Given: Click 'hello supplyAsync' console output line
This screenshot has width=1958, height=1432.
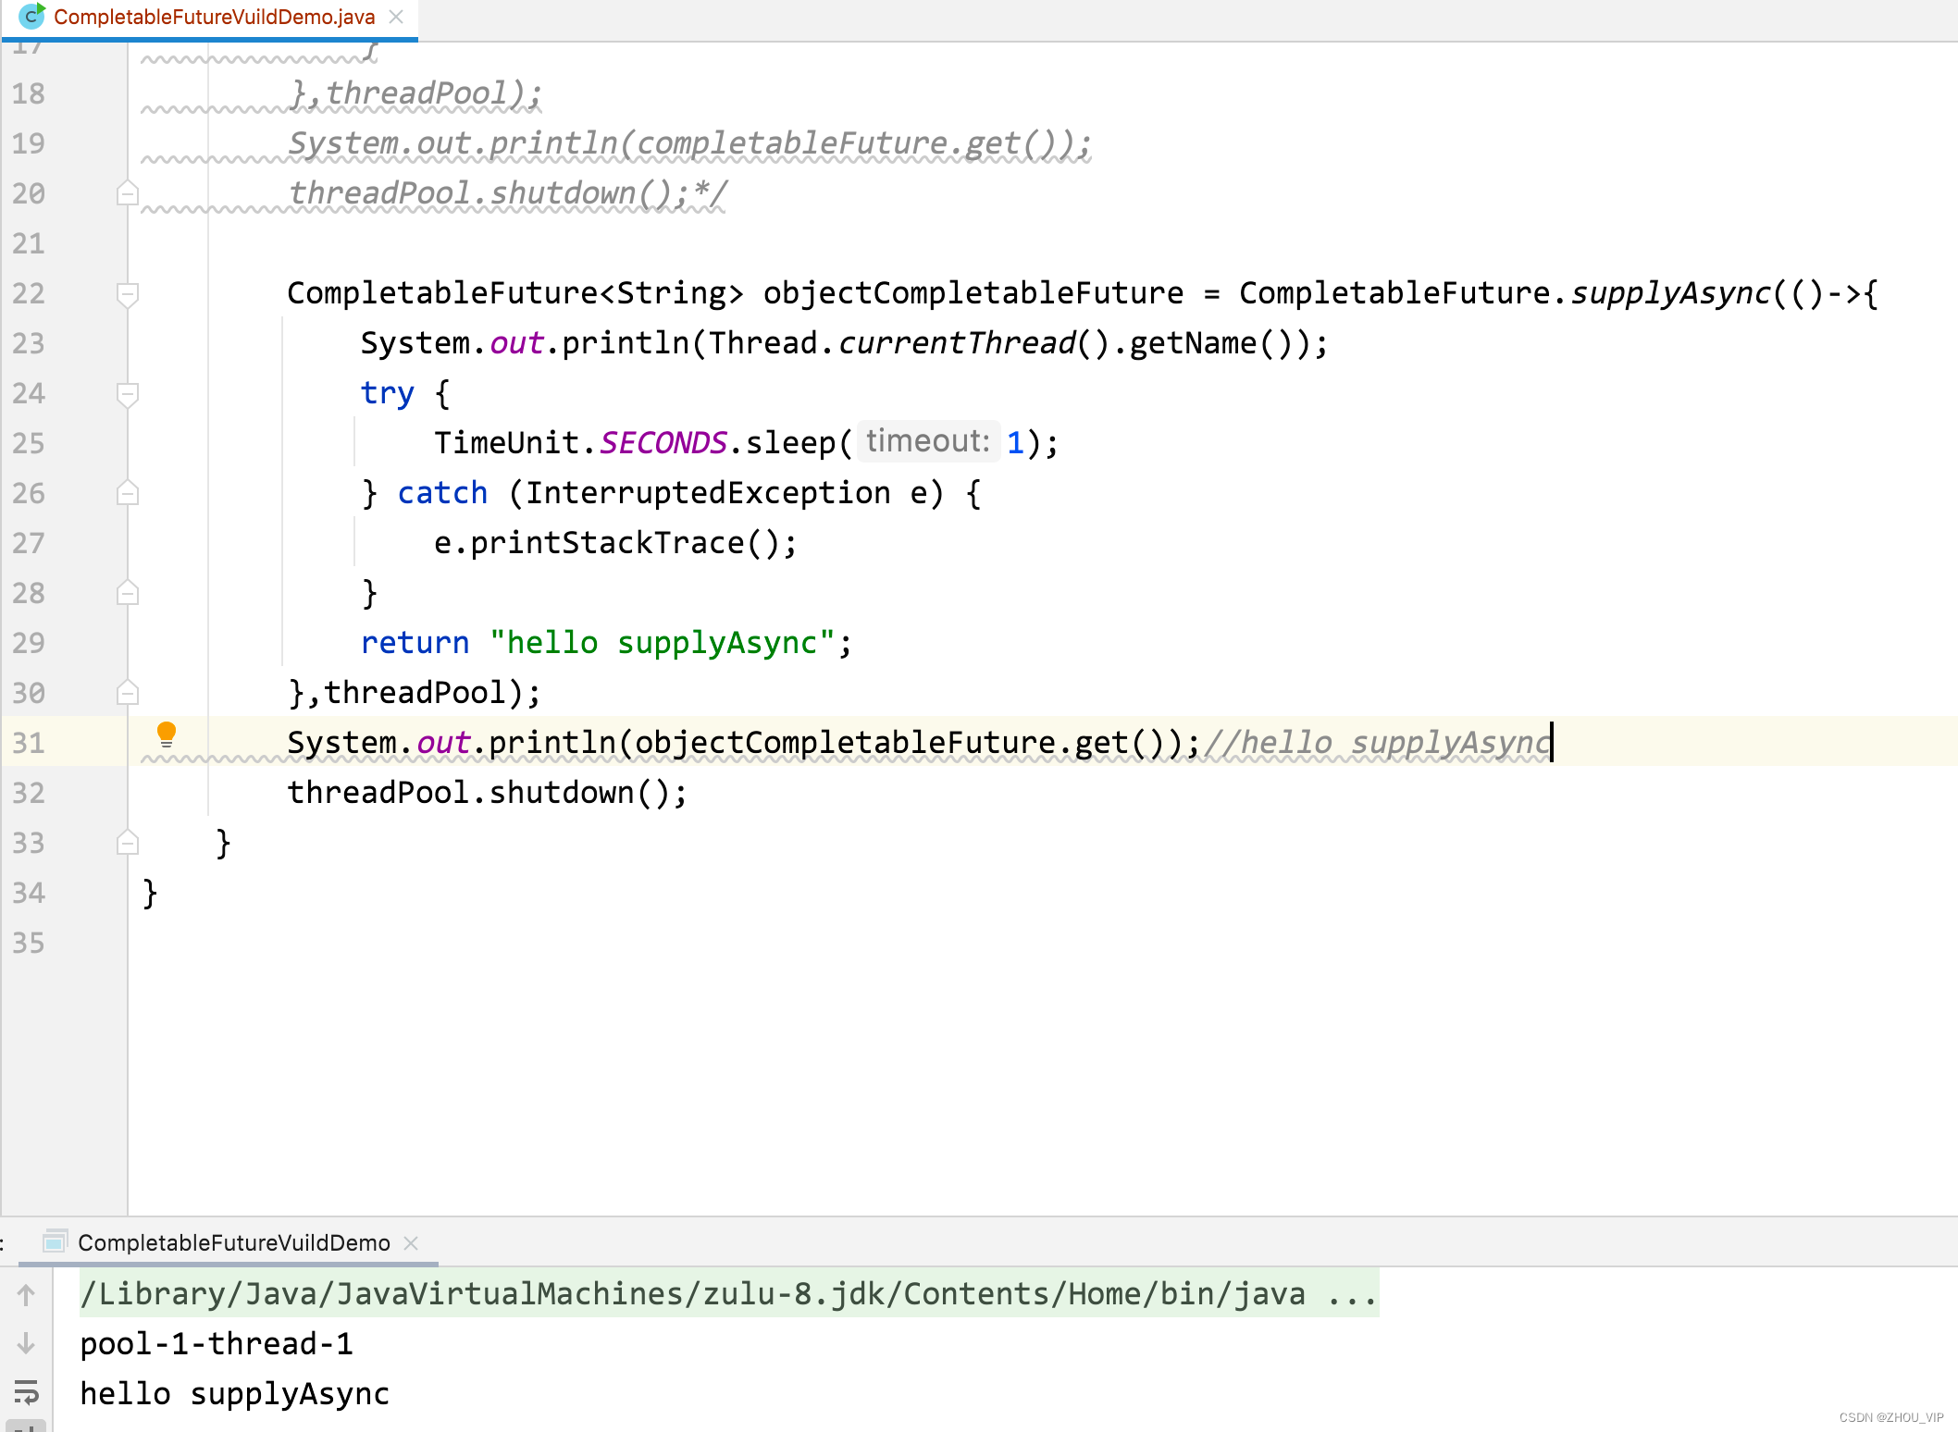Looking at the screenshot, I should 235,1393.
